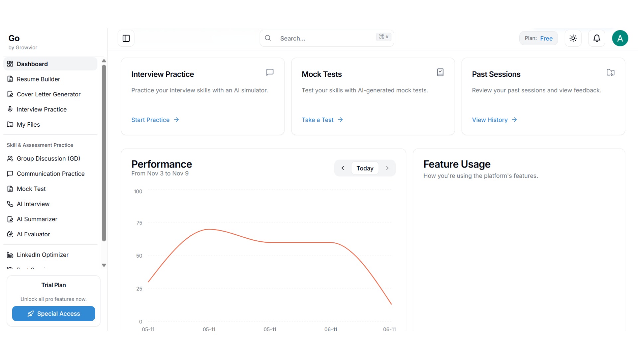Click the user avatar in the top right
Image resolution: width=638 pixels, height=359 pixels.
click(620, 38)
